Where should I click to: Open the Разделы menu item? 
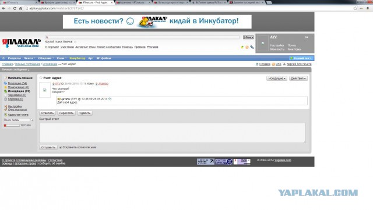pos(15,58)
